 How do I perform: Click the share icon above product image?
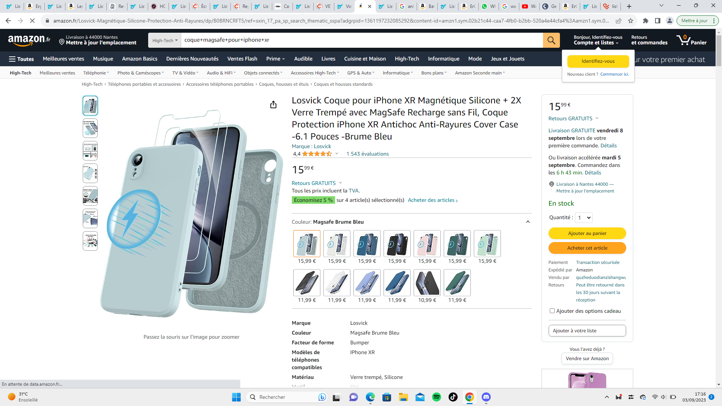273,105
